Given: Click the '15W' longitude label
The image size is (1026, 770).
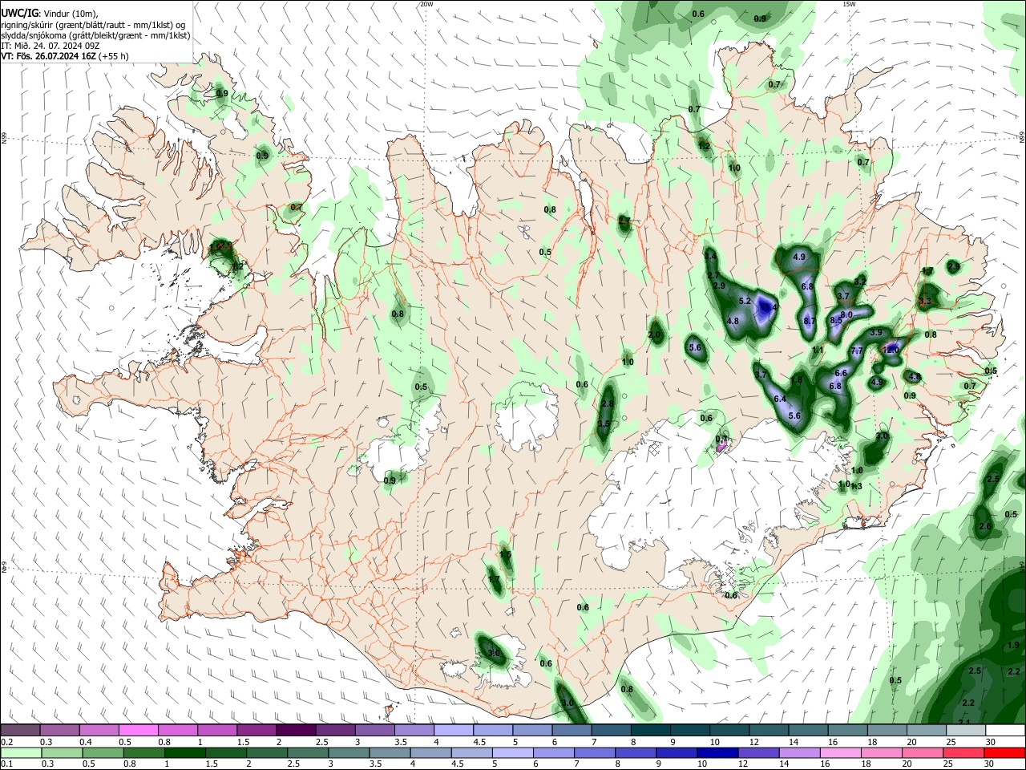Looking at the screenshot, I should pos(849,4).
